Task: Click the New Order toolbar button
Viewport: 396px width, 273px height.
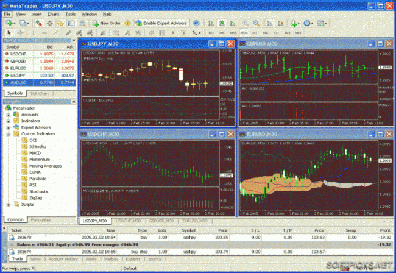Action: pos(107,23)
